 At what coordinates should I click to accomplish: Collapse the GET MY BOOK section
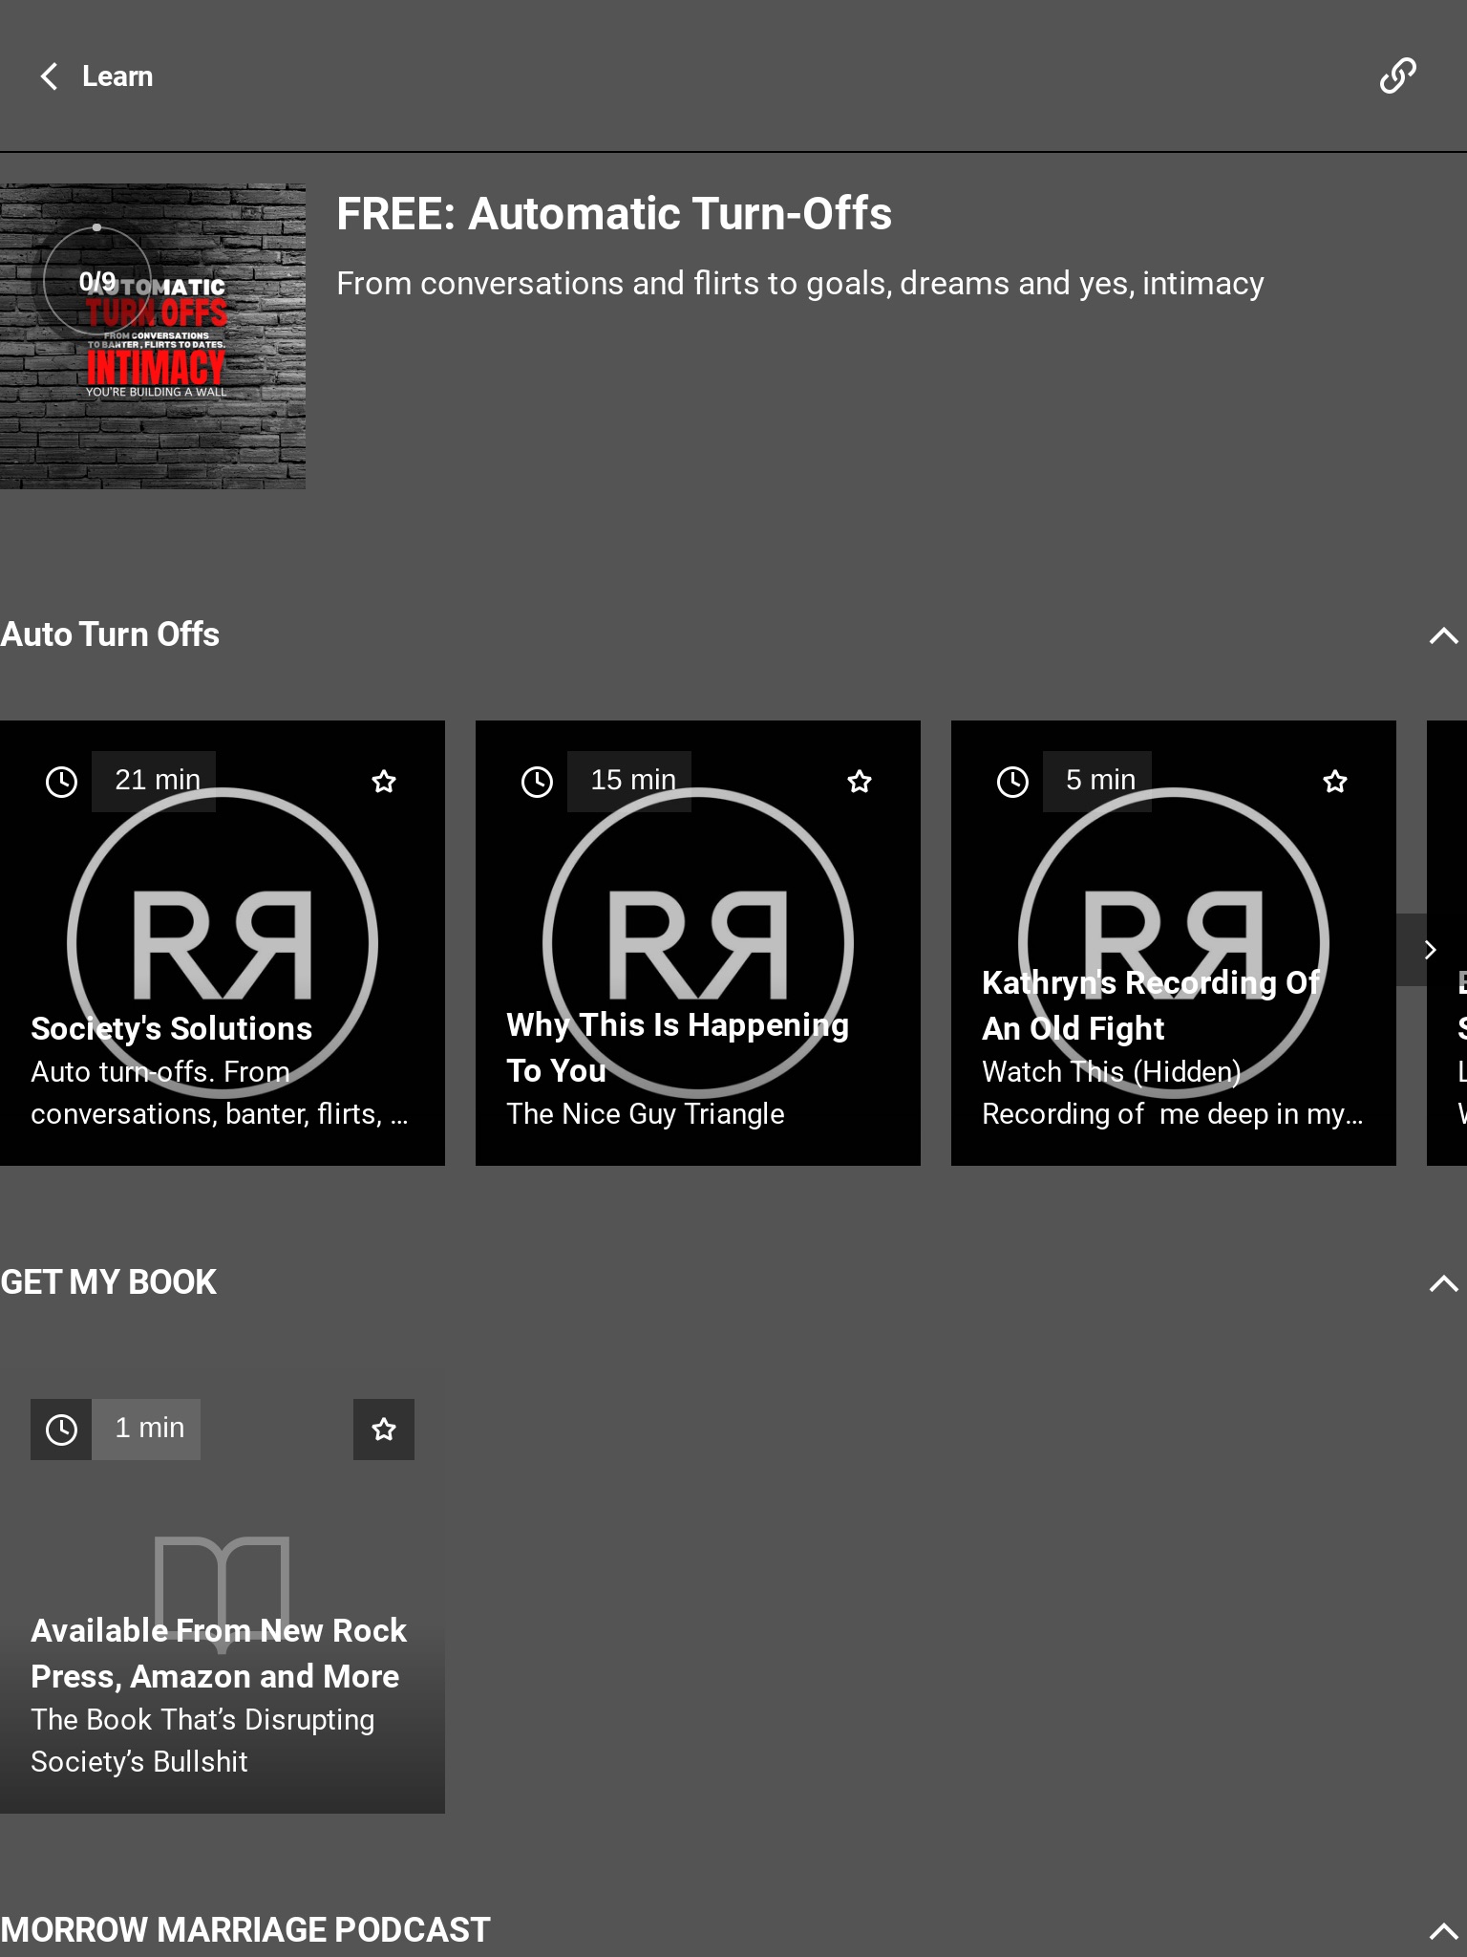coord(1443,1283)
